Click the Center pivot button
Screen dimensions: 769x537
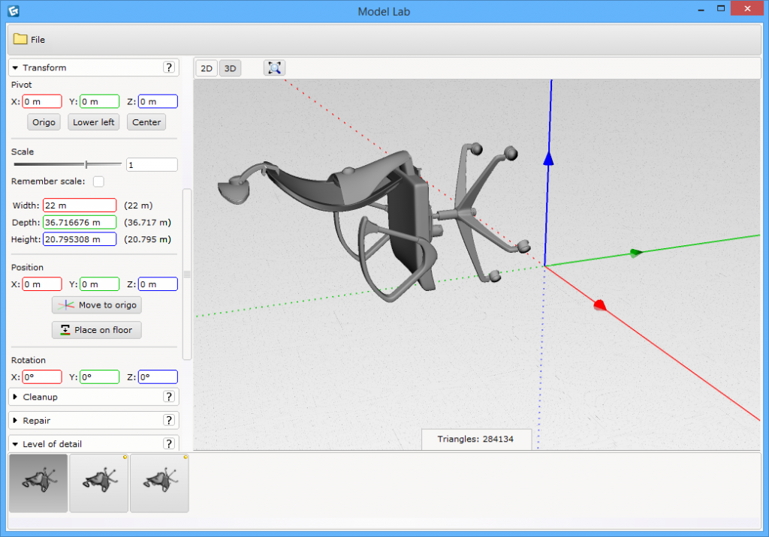pyautogui.click(x=146, y=121)
